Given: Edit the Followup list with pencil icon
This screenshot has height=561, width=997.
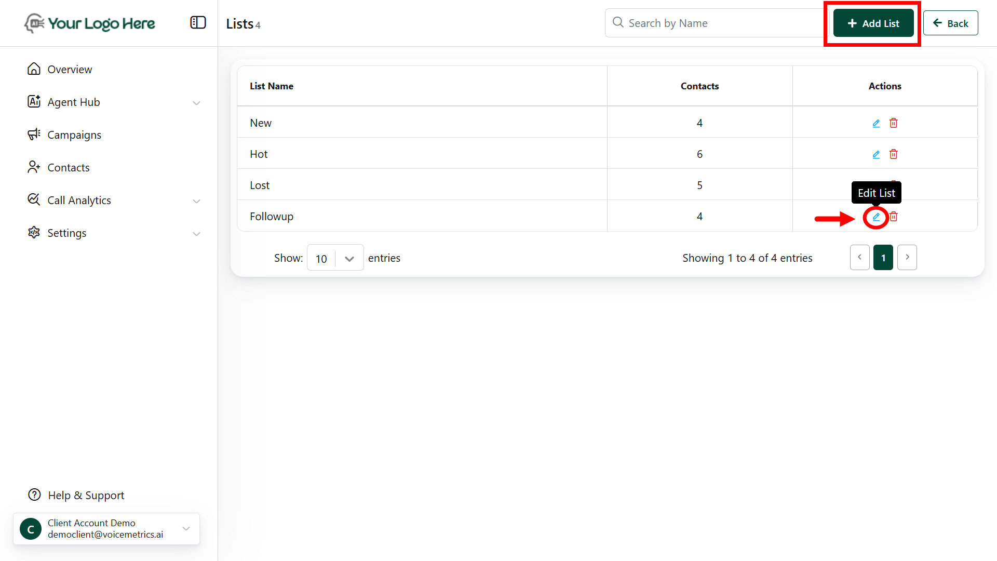Looking at the screenshot, I should [x=876, y=217].
